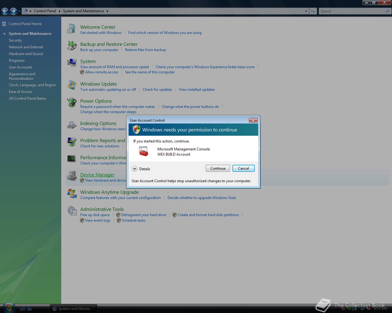Click the forward navigation arrow

click(x=13, y=11)
